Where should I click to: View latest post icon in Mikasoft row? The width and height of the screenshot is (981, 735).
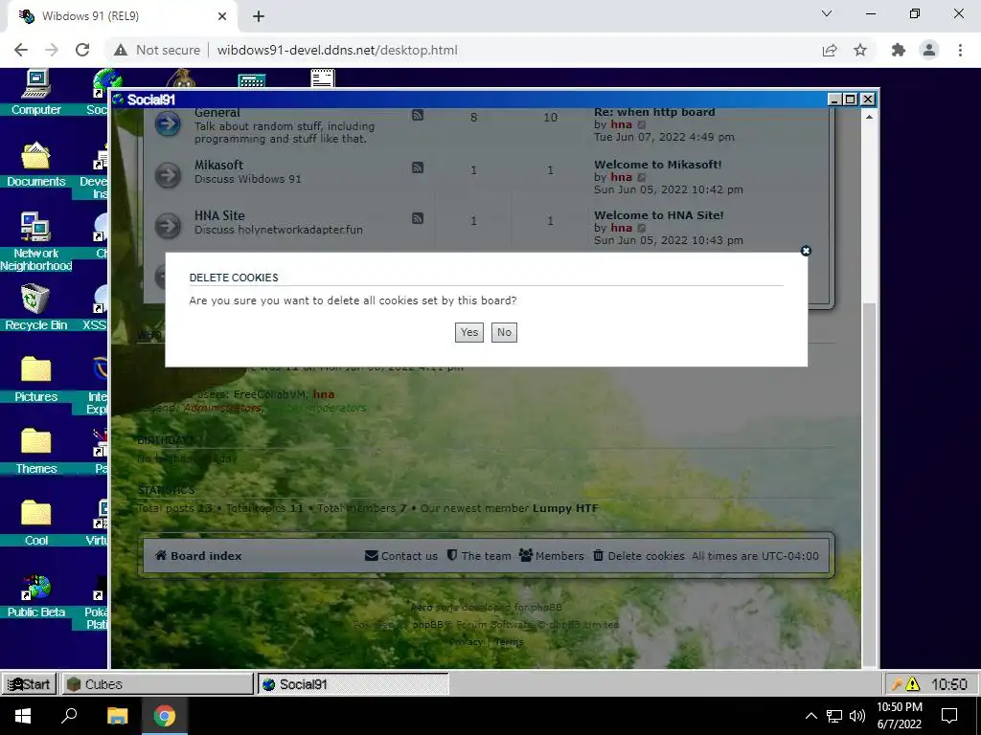point(641,177)
